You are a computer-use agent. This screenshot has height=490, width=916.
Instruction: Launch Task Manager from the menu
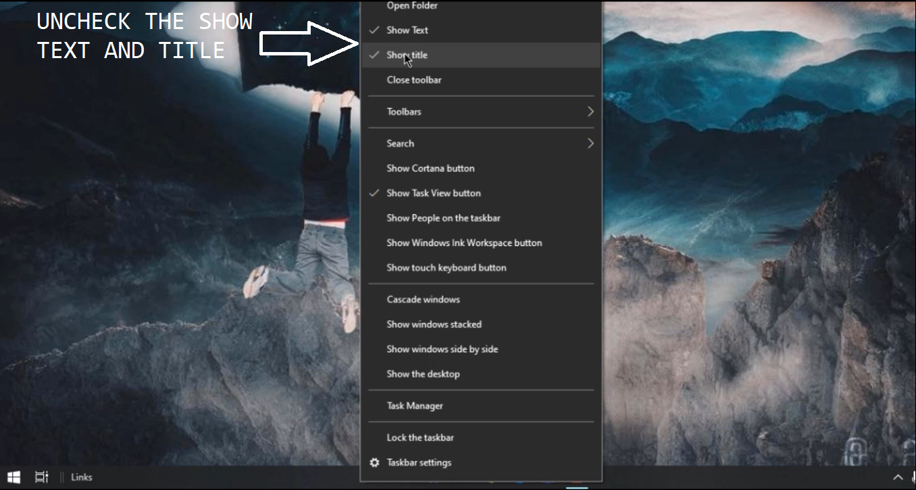pyautogui.click(x=481, y=406)
